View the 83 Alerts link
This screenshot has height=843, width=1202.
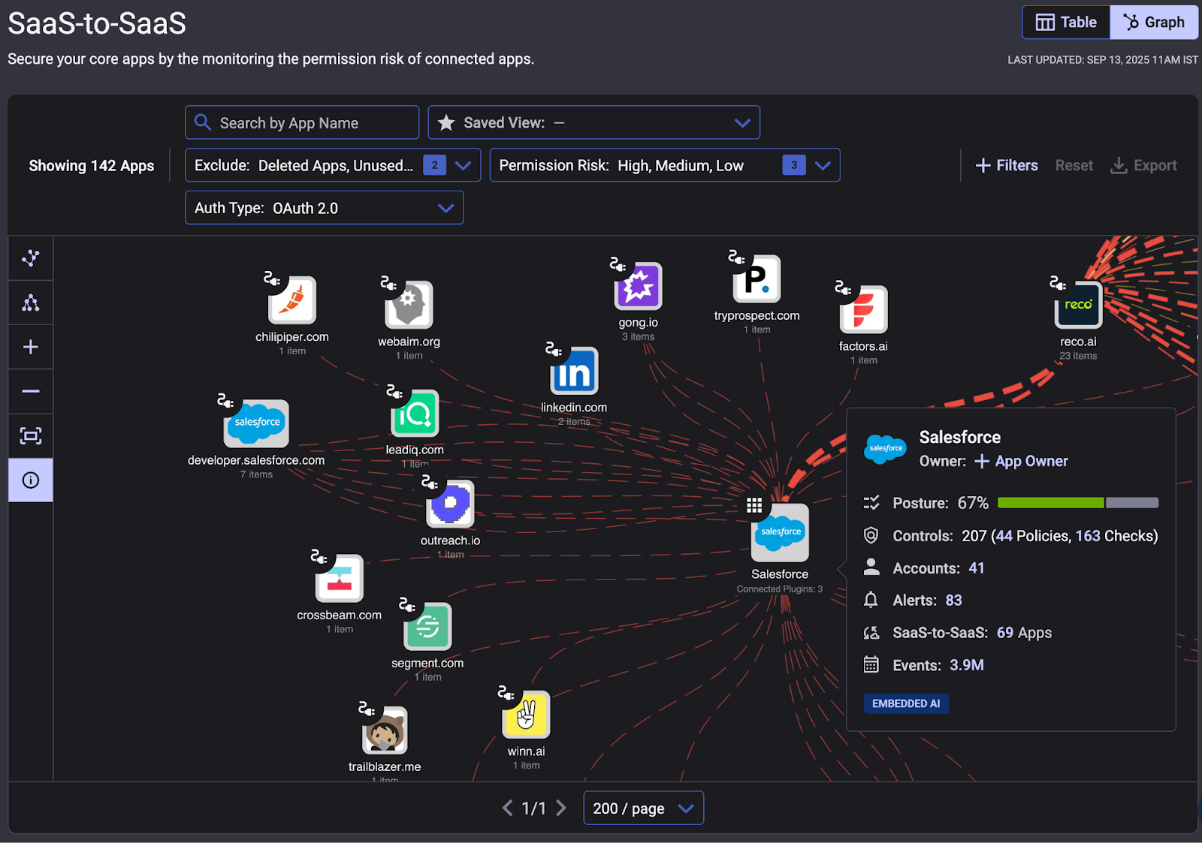[954, 601]
